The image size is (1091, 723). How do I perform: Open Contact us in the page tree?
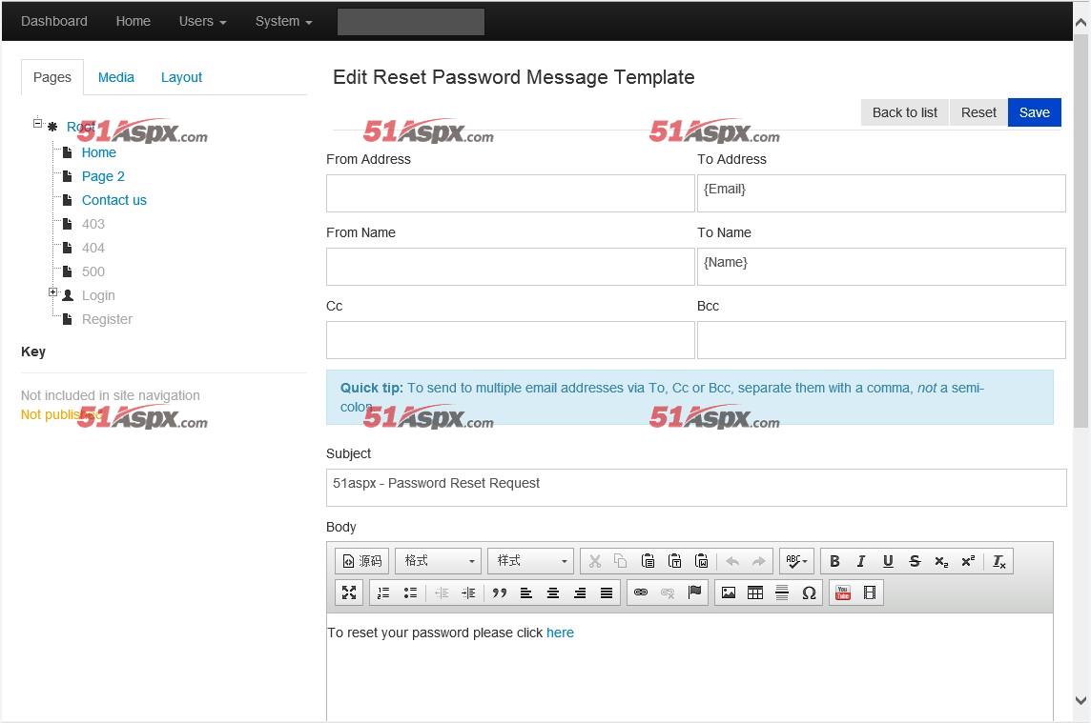point(114,200)
